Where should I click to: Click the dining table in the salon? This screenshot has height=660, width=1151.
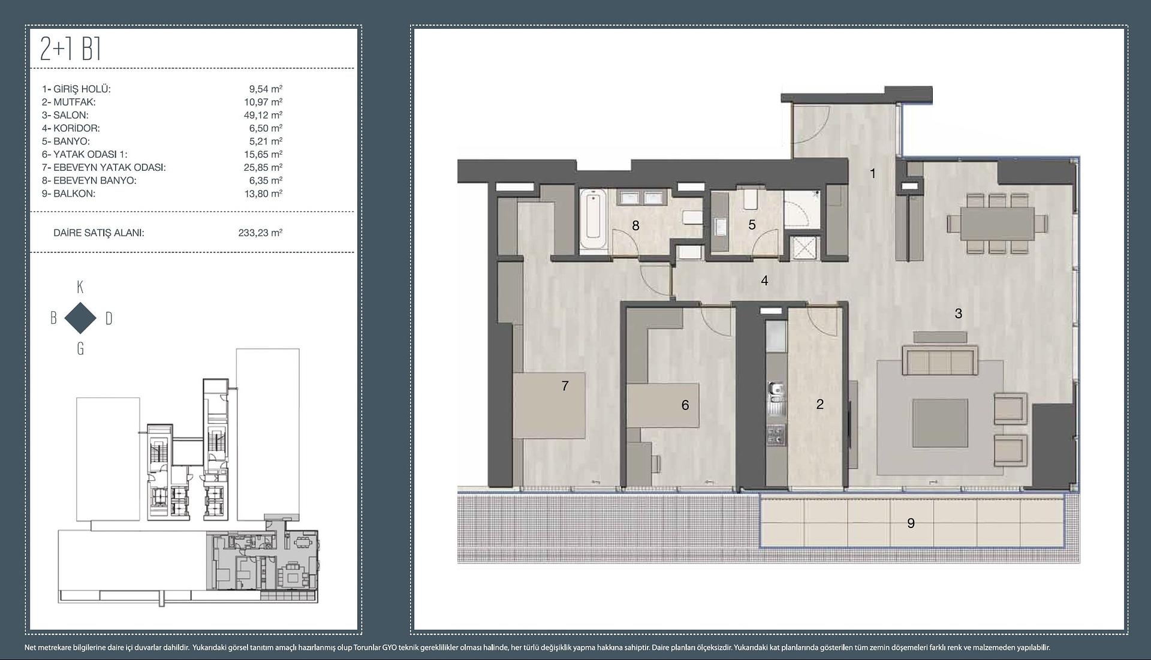point(998,223)
